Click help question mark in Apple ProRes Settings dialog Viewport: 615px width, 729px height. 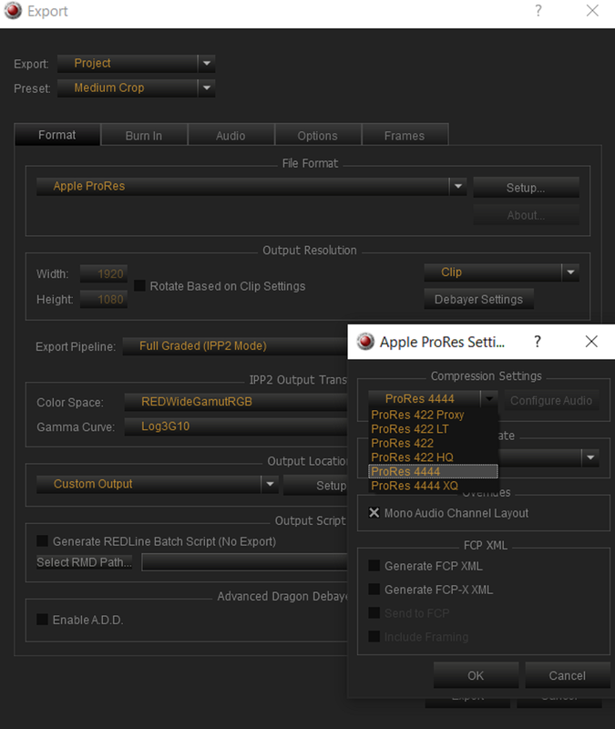click(x=538, y=342)
